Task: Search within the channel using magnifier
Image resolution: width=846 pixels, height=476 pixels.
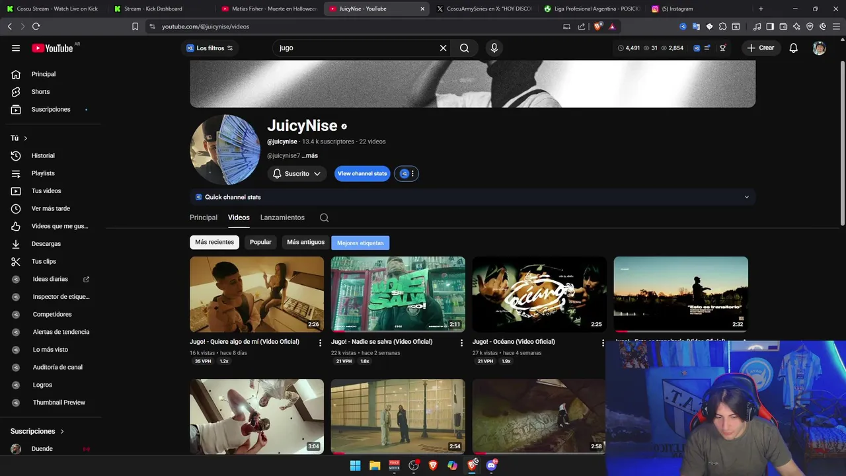Action: (324, 218)
